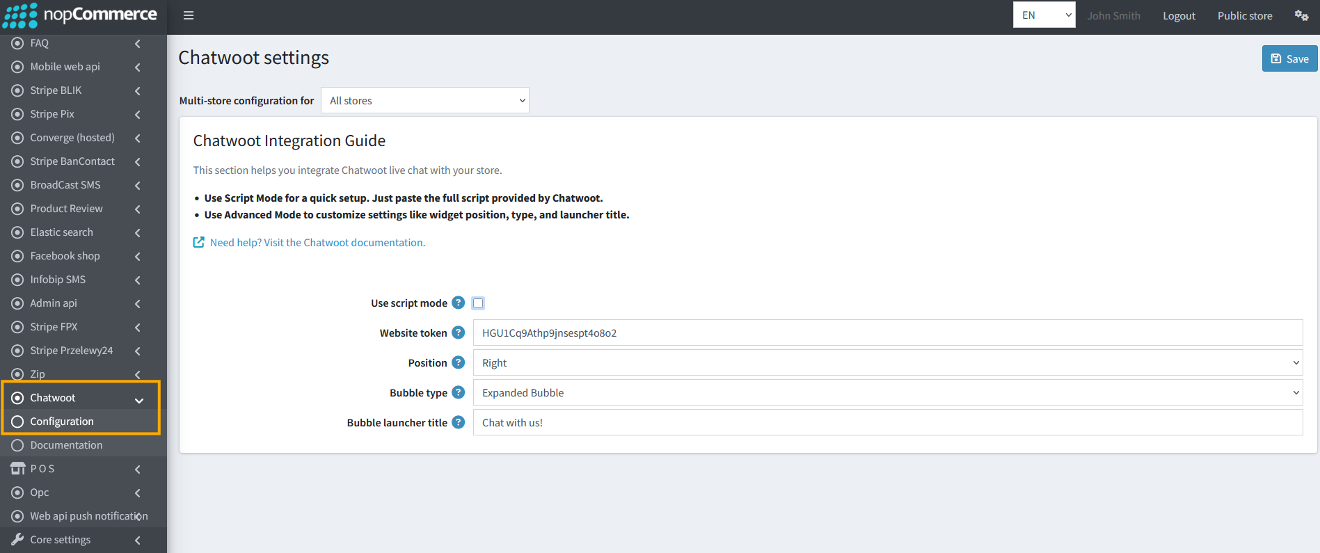Click the external link icon before Need help

[199, 242]
